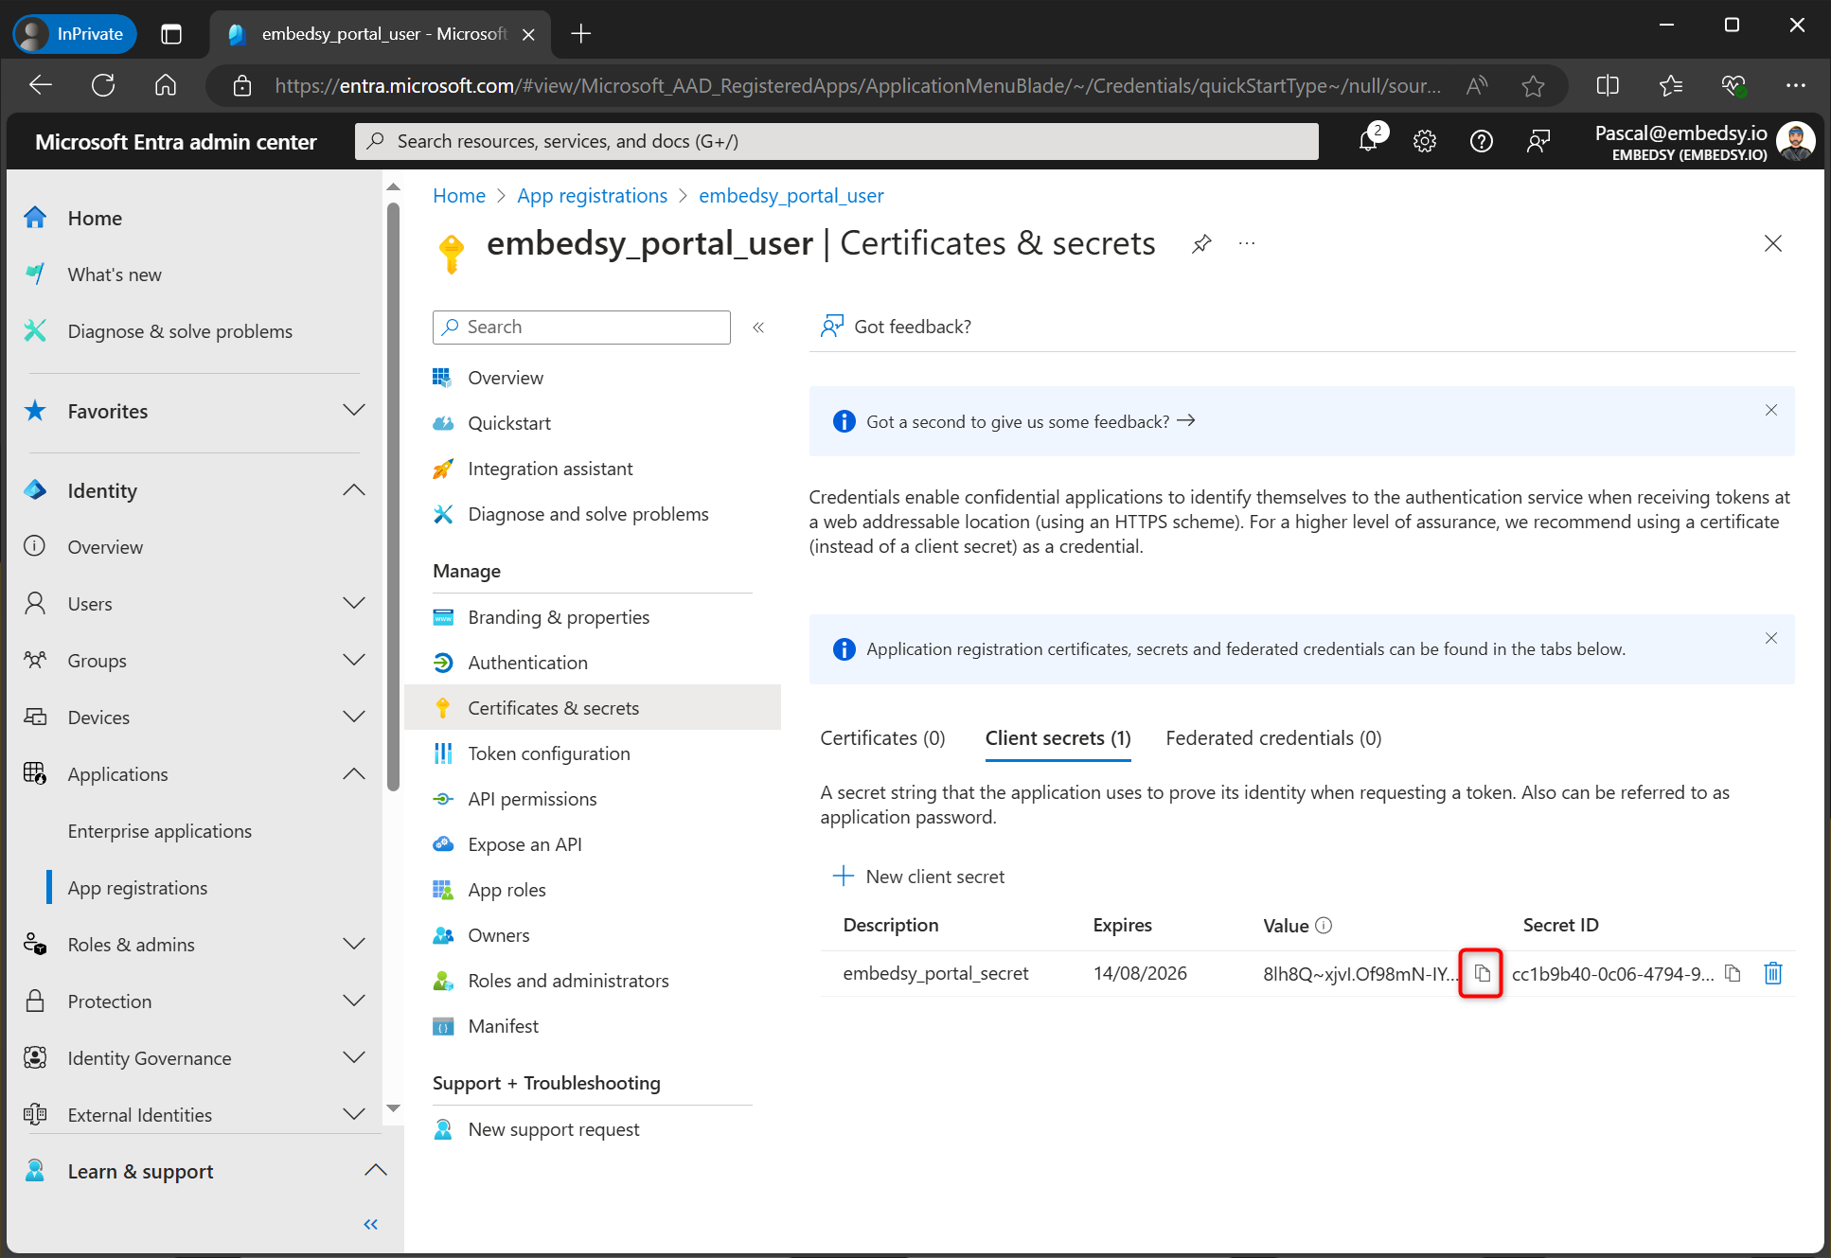
Task: Switch to the Federated credentials tab
Action: pyautogui.click(x=1272, y=737)
